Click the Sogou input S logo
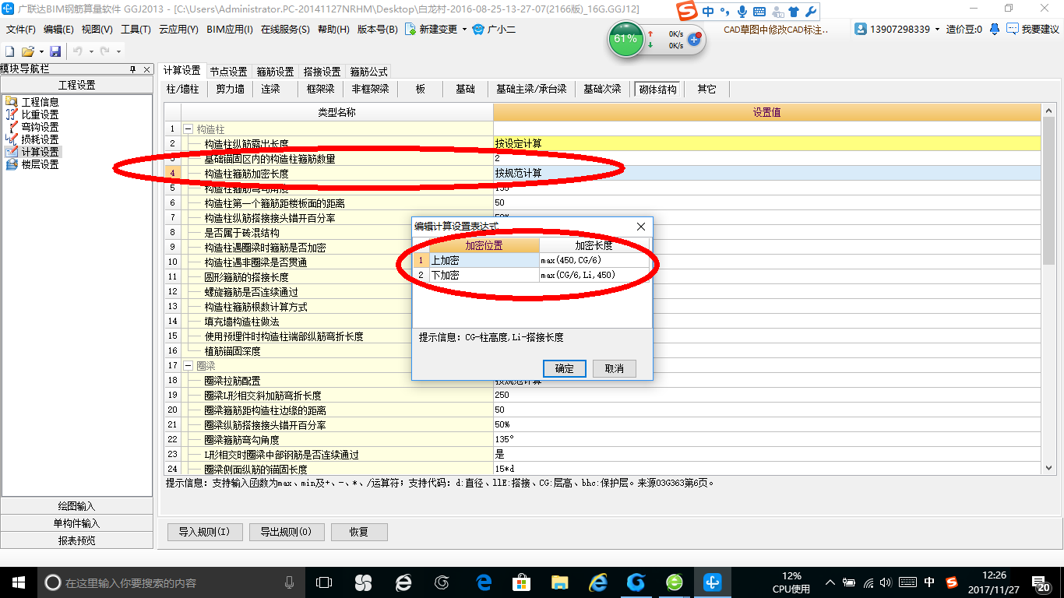 [687, 12]
